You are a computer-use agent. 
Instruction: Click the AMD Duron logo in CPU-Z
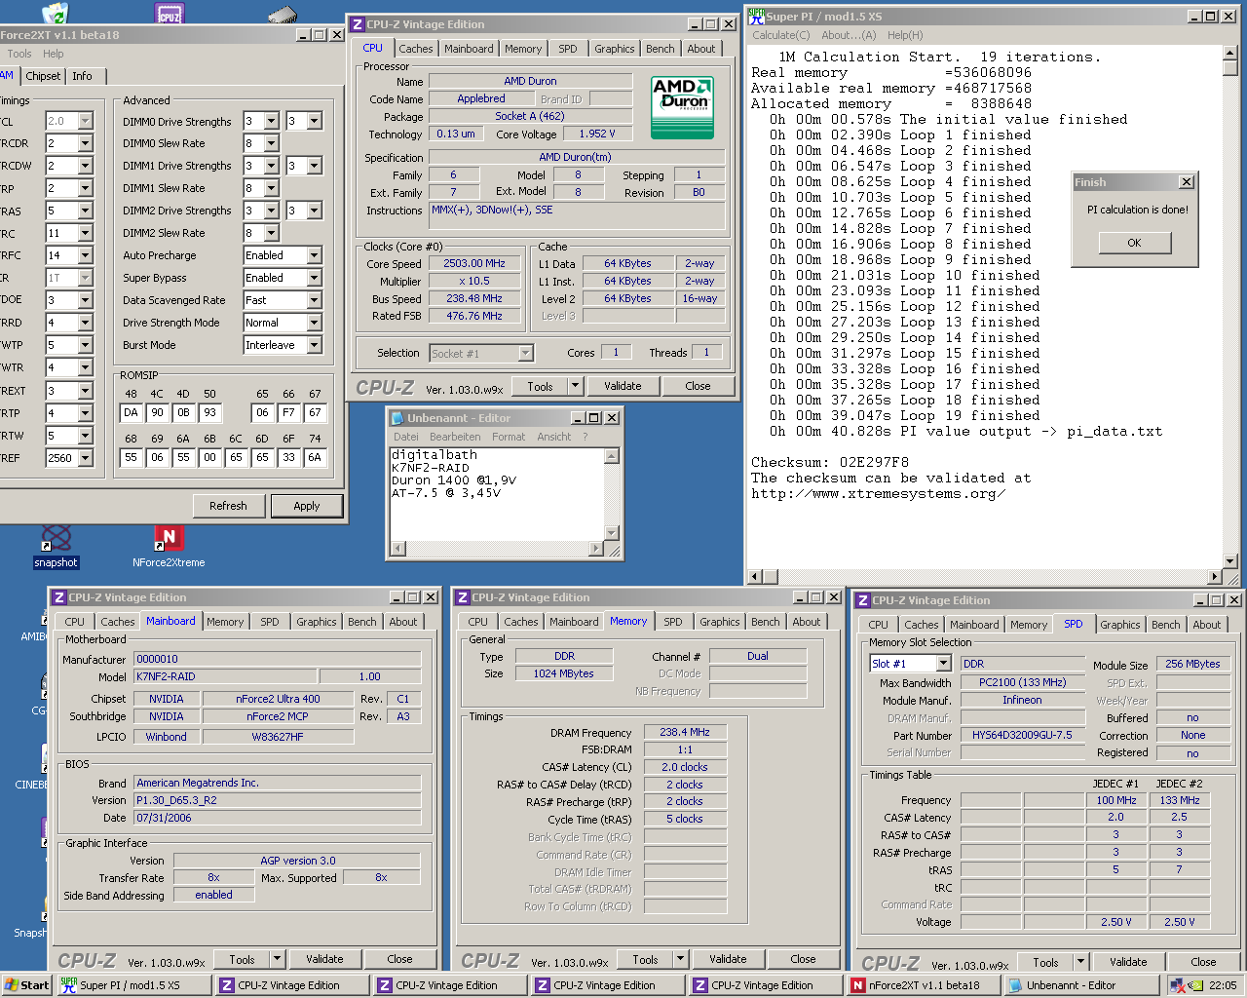pyautogui.click(x=683, y=106)
